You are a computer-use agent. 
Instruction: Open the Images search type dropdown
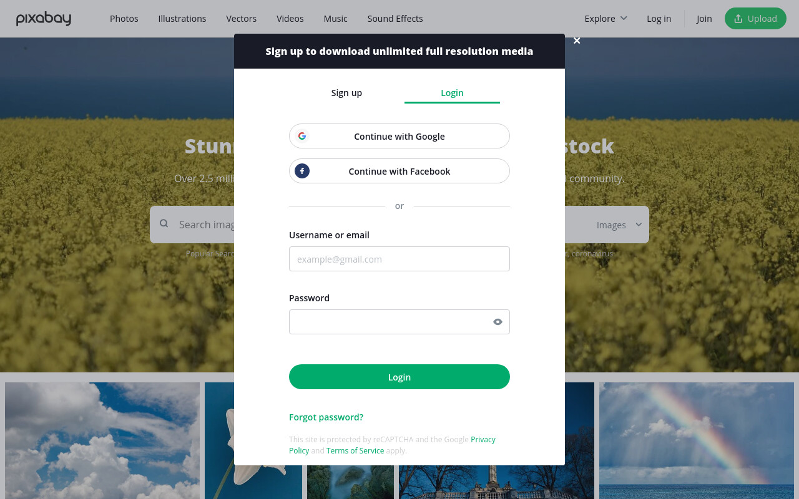coord(619,225)
